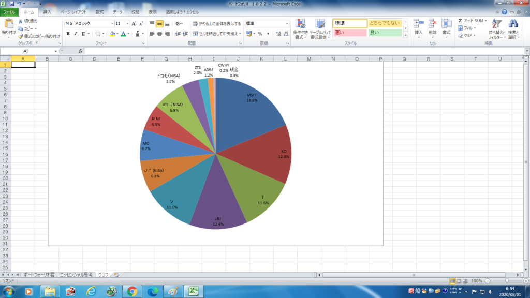Align text to the left
The image size is (530, 298).
[x=152, y=34]
